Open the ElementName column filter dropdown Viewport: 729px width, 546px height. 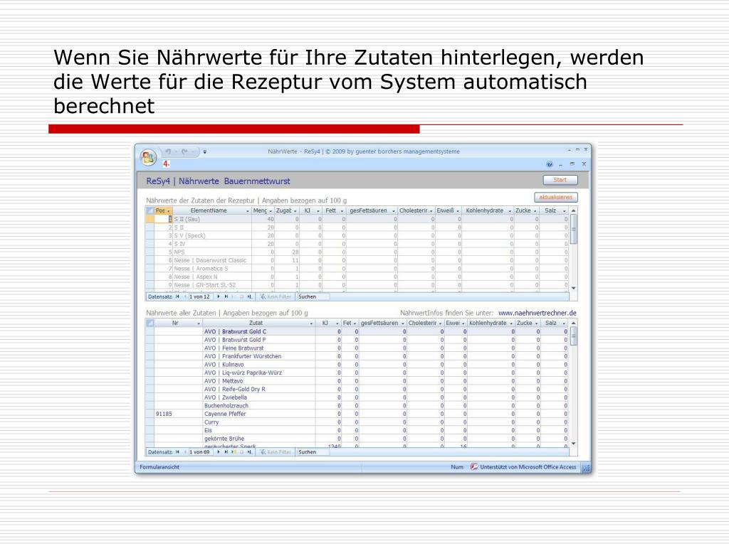(x=247, y=211)
